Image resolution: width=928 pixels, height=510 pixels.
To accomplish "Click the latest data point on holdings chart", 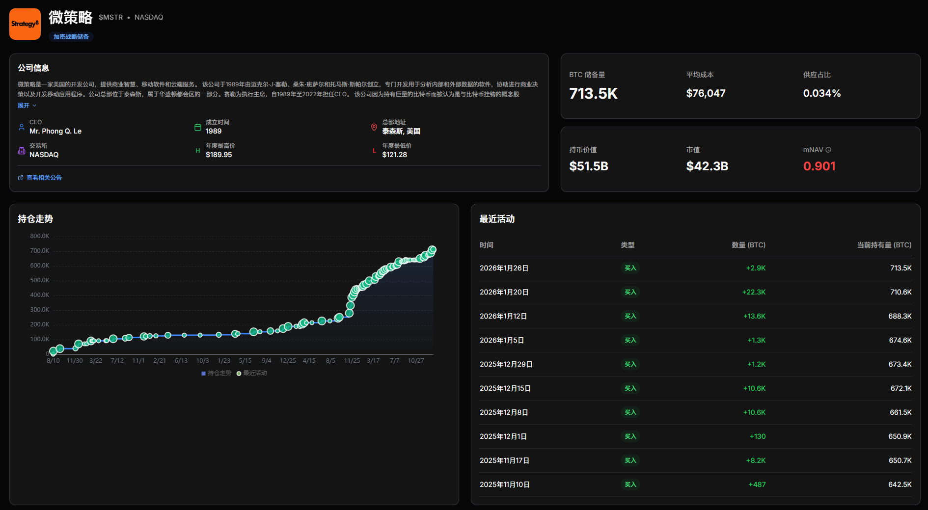I will [x=433, y=249].
